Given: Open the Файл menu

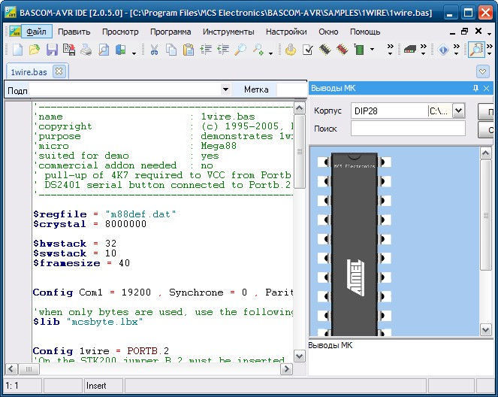Looking at the screenshot, I should tap(36, 32).
